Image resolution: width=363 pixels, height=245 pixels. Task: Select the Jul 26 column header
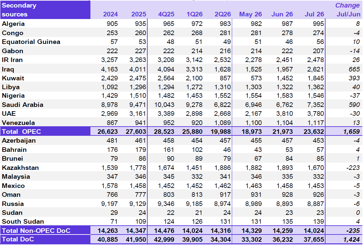pos(314,14)
